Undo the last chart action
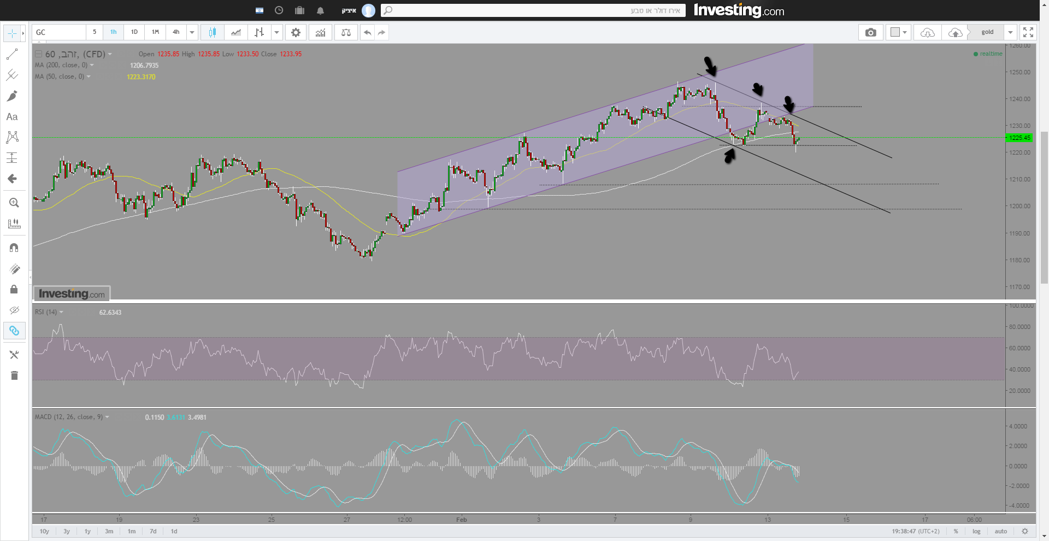The height and width of the screenshot is (541, 1049). click(x=368, y=32)
